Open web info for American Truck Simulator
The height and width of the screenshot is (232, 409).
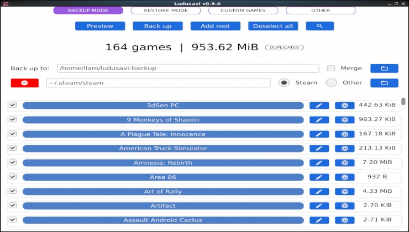pos(344,149)
